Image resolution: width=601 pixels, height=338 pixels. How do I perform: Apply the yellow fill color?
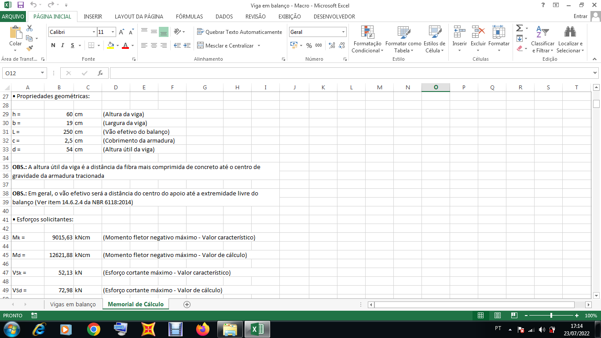pyautogui.click(x=110, y=45)
